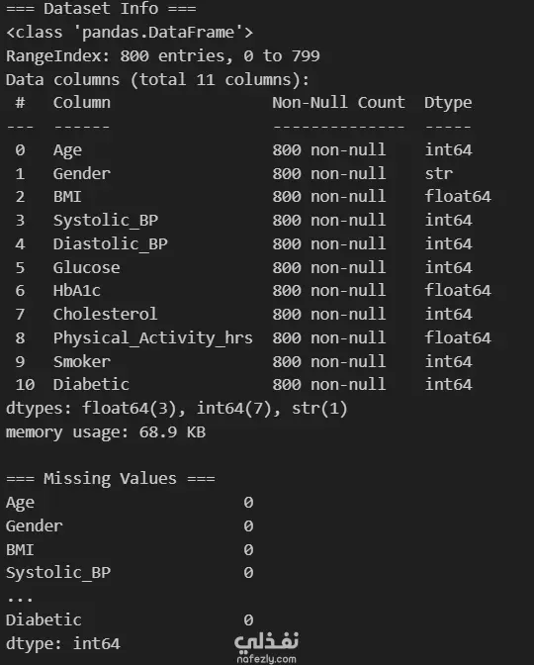
Task: Select the RangeIndex 800 entries line
Action: pyautogui.click(x=163, y=56)
